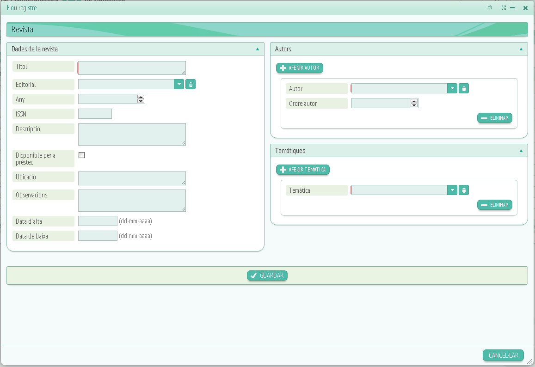Decrease the Ordre autor spinner value
This screenshot has width=535, height=367.
(414, 105)
